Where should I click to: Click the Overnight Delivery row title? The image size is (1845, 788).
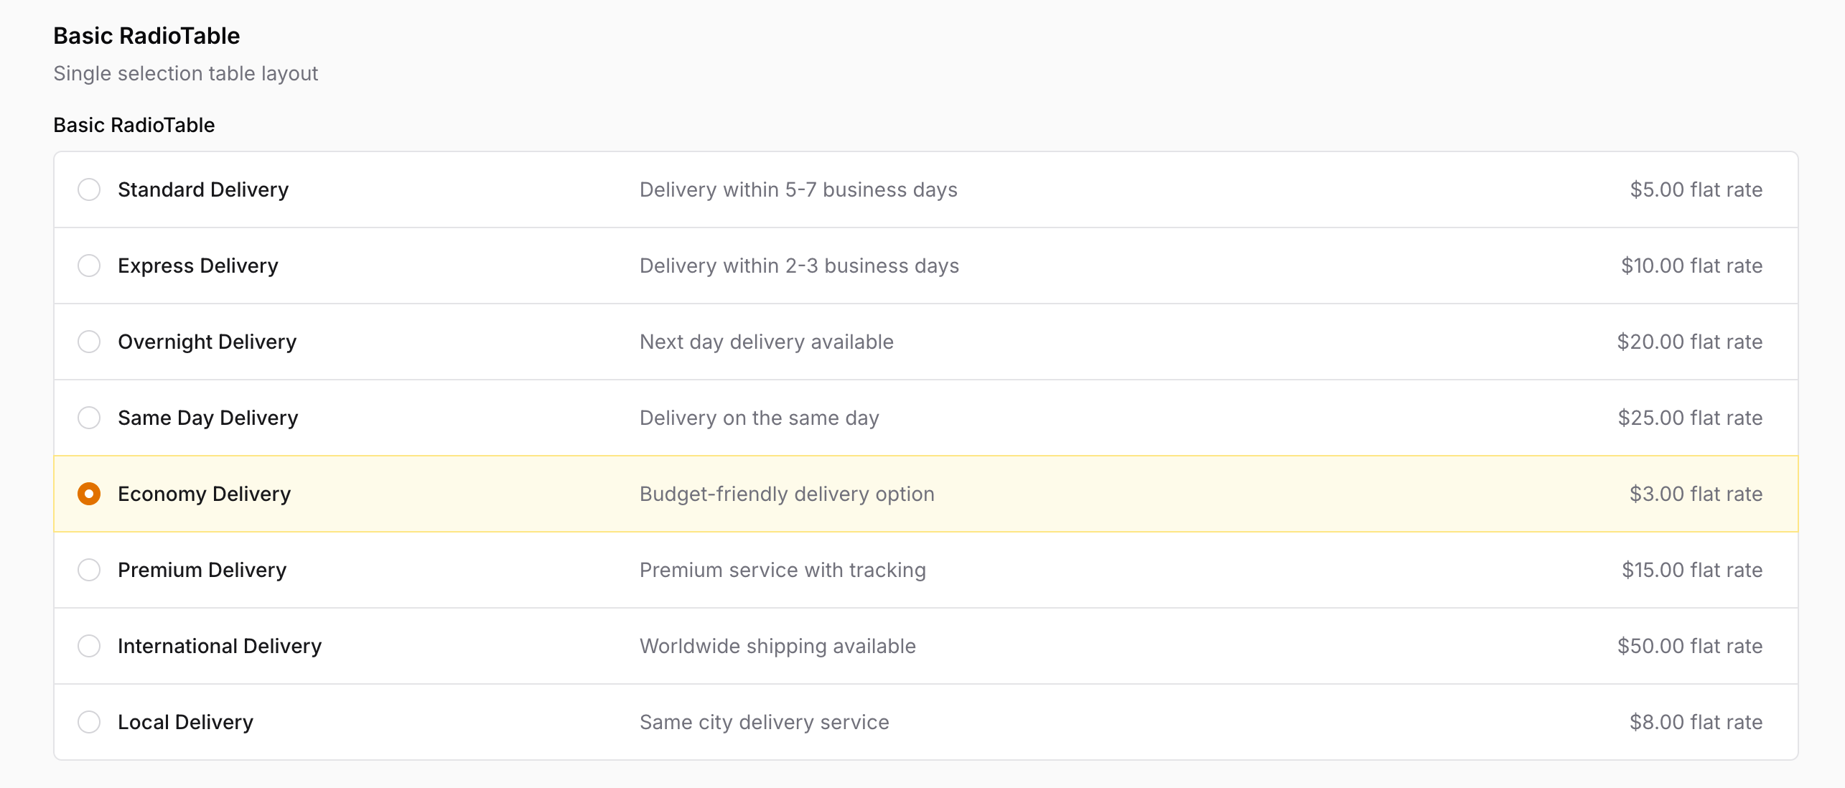[x=207, y=342]
